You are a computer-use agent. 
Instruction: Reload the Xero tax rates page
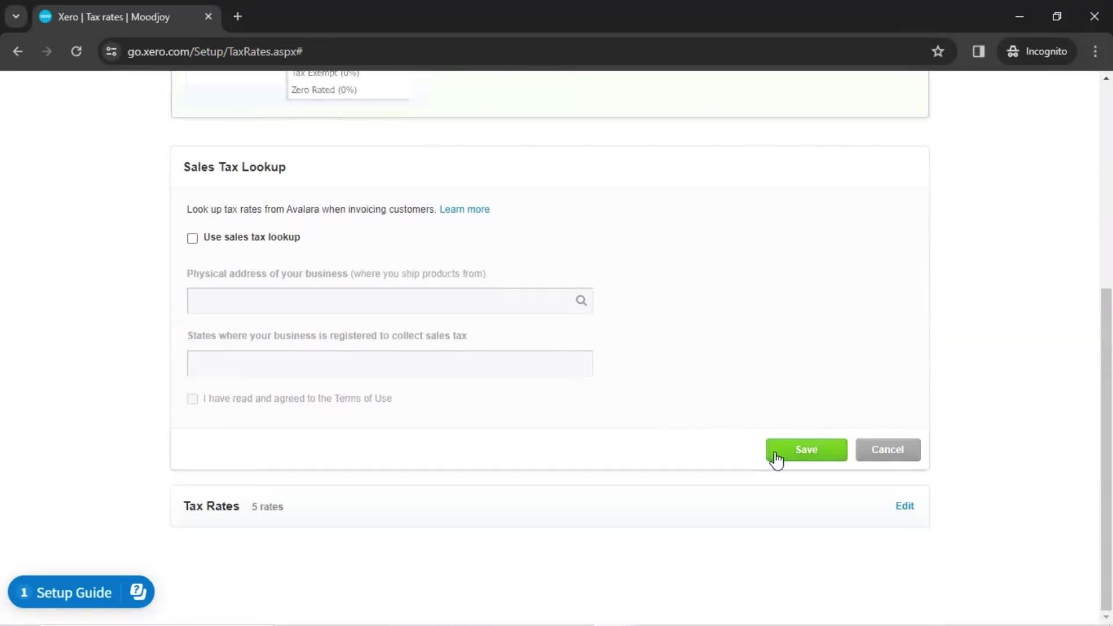pyautogui.click(x=77, y=52)
